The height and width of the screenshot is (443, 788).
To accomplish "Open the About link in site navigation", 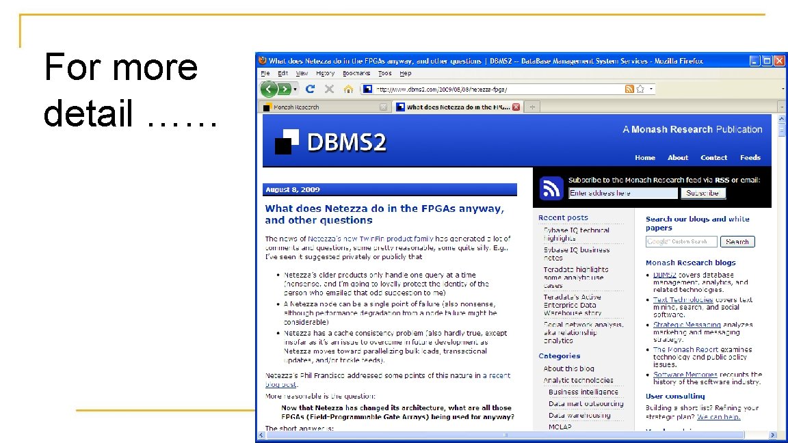I will click(x=677, y=158).
